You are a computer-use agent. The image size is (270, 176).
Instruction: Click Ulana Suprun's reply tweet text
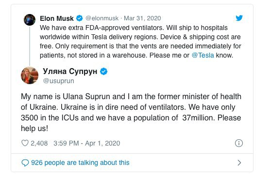click(131, 113)
